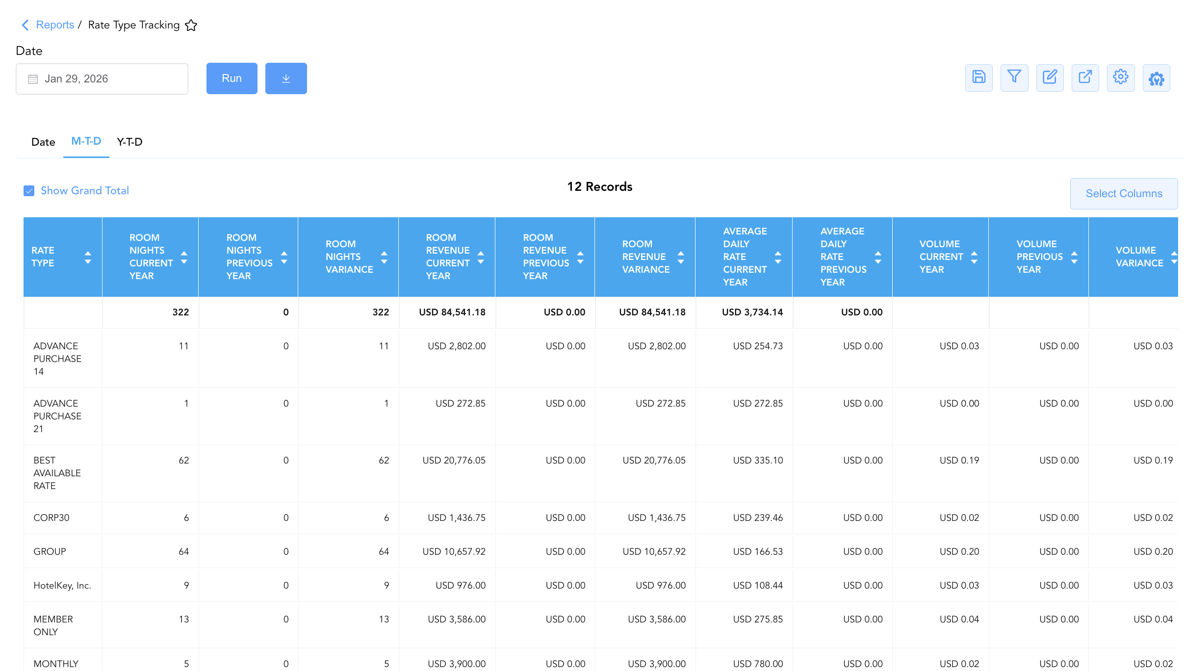Sort by Room Nights Previous Year arrows
The width and height of the screenshot is (1184, 671).
(284, 257)
